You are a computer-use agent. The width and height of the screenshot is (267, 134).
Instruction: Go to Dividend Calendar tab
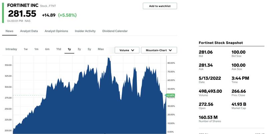point(115,31)
